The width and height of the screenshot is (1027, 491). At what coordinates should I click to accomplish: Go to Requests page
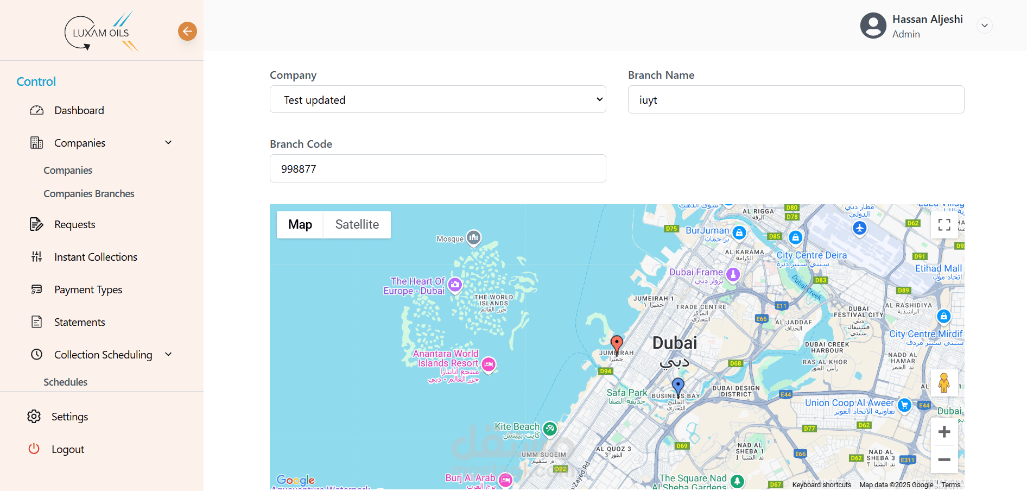75,224
